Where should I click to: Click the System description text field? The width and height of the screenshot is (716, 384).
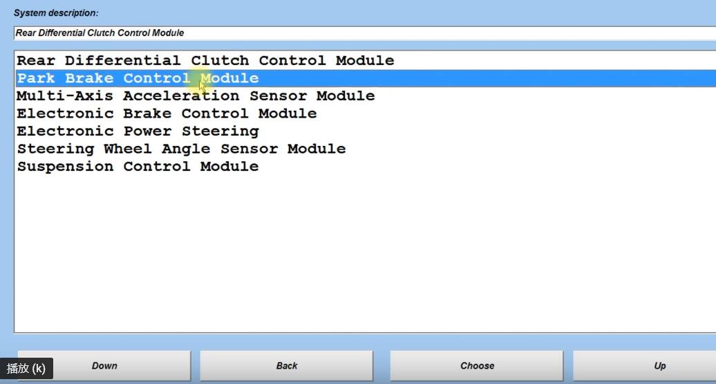pyautogui.click(x=365, y=33)
